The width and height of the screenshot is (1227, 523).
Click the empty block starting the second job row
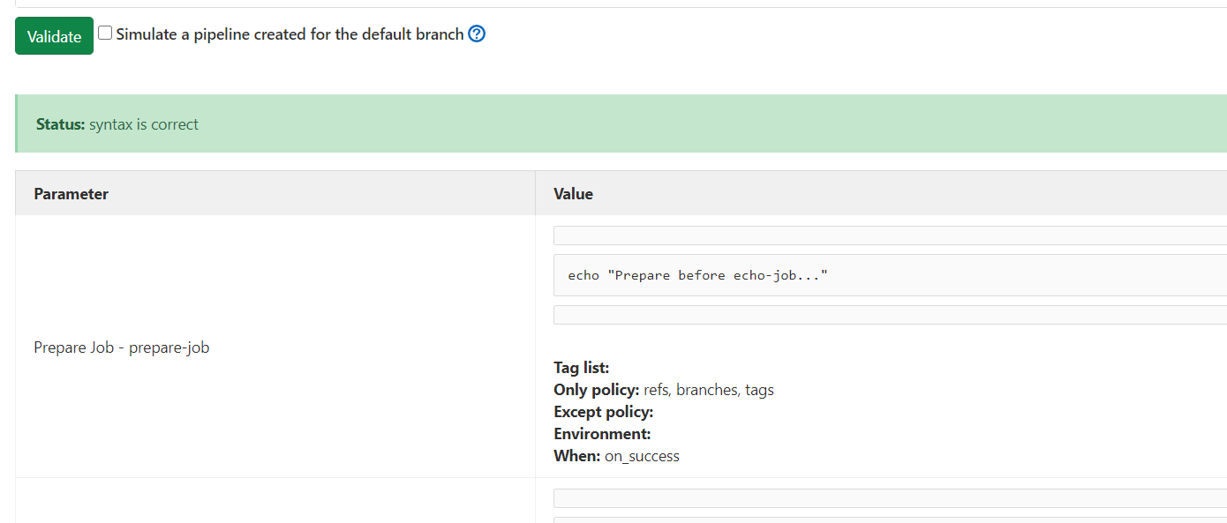(890, 498)
